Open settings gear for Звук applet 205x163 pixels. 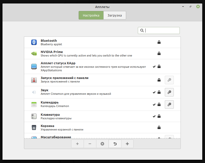point(169,92)
